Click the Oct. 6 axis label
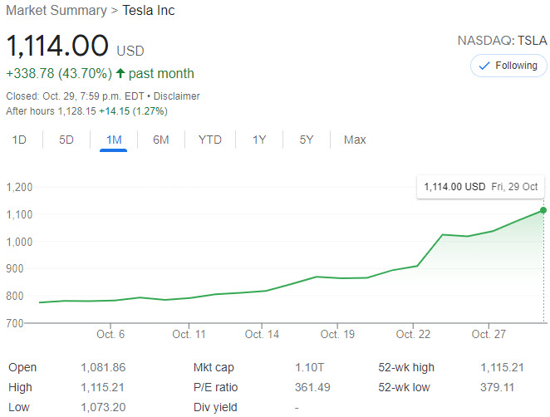 tap(110, 334)
